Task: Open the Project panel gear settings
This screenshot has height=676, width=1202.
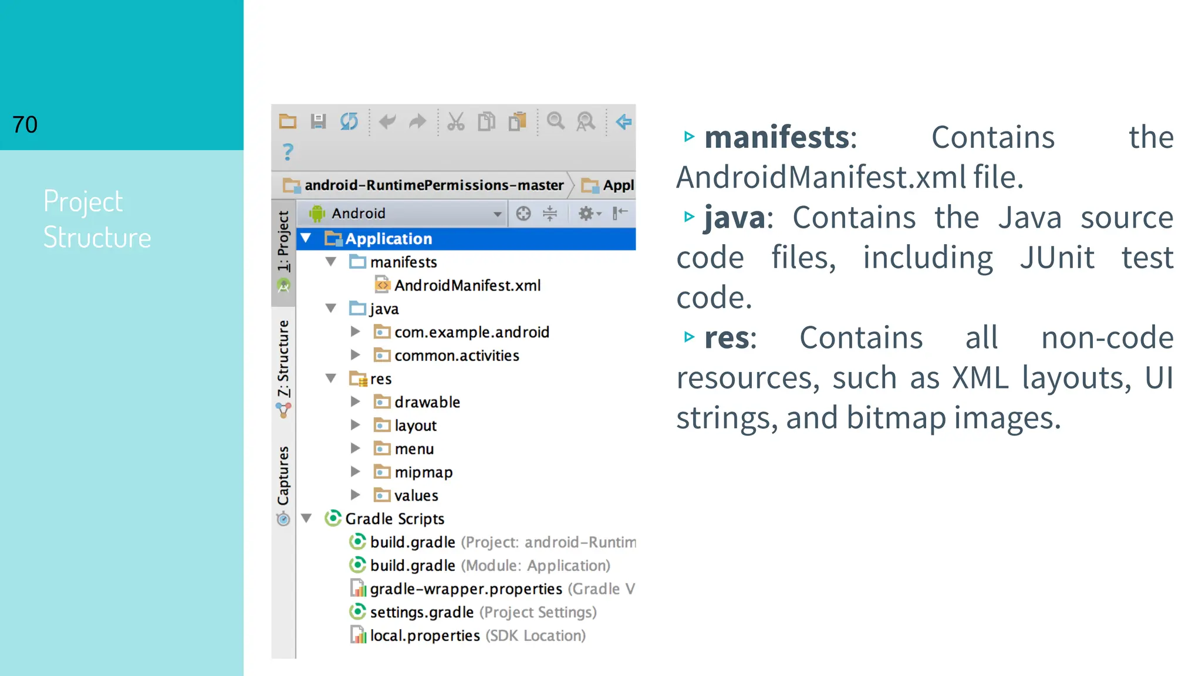Action: click(x=589, y=214)
